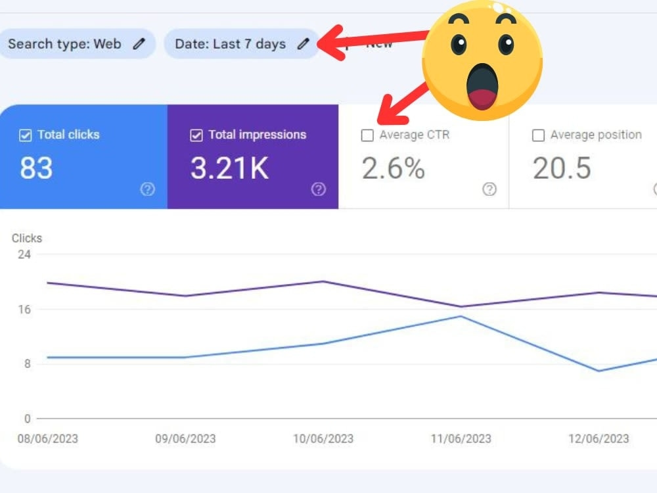Screen dimensions: 657x493
Task: Select the 2.6% average CTR value
Action: pos(394,168)
